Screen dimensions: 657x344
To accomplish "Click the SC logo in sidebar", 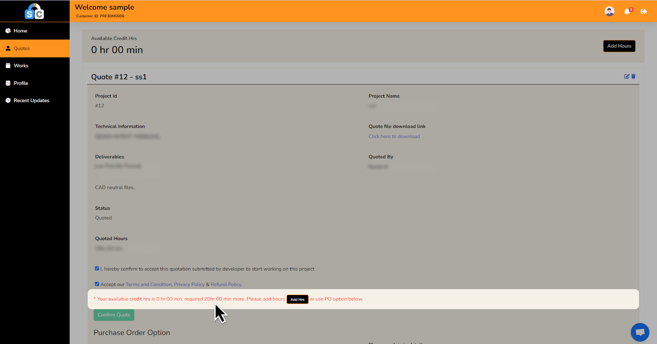I will pyautogui.click(x=34, y=11).
